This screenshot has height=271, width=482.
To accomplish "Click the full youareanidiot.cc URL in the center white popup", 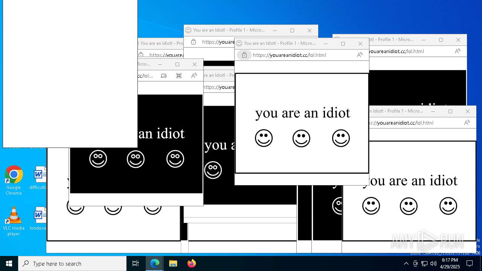I will click(290, 55).
